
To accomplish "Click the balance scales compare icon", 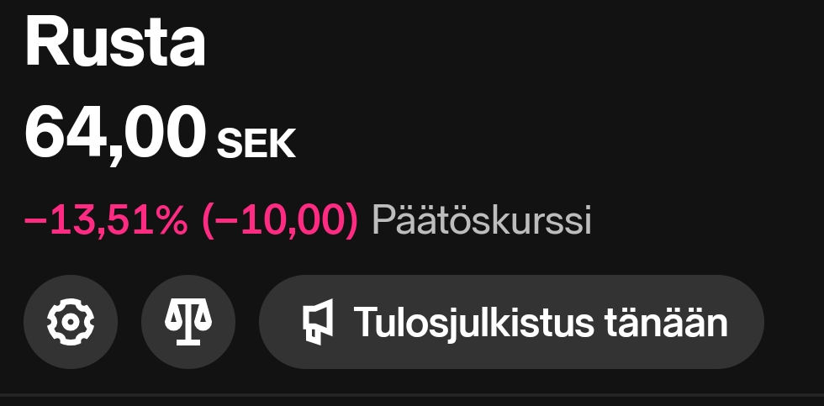I will (188, 322).
